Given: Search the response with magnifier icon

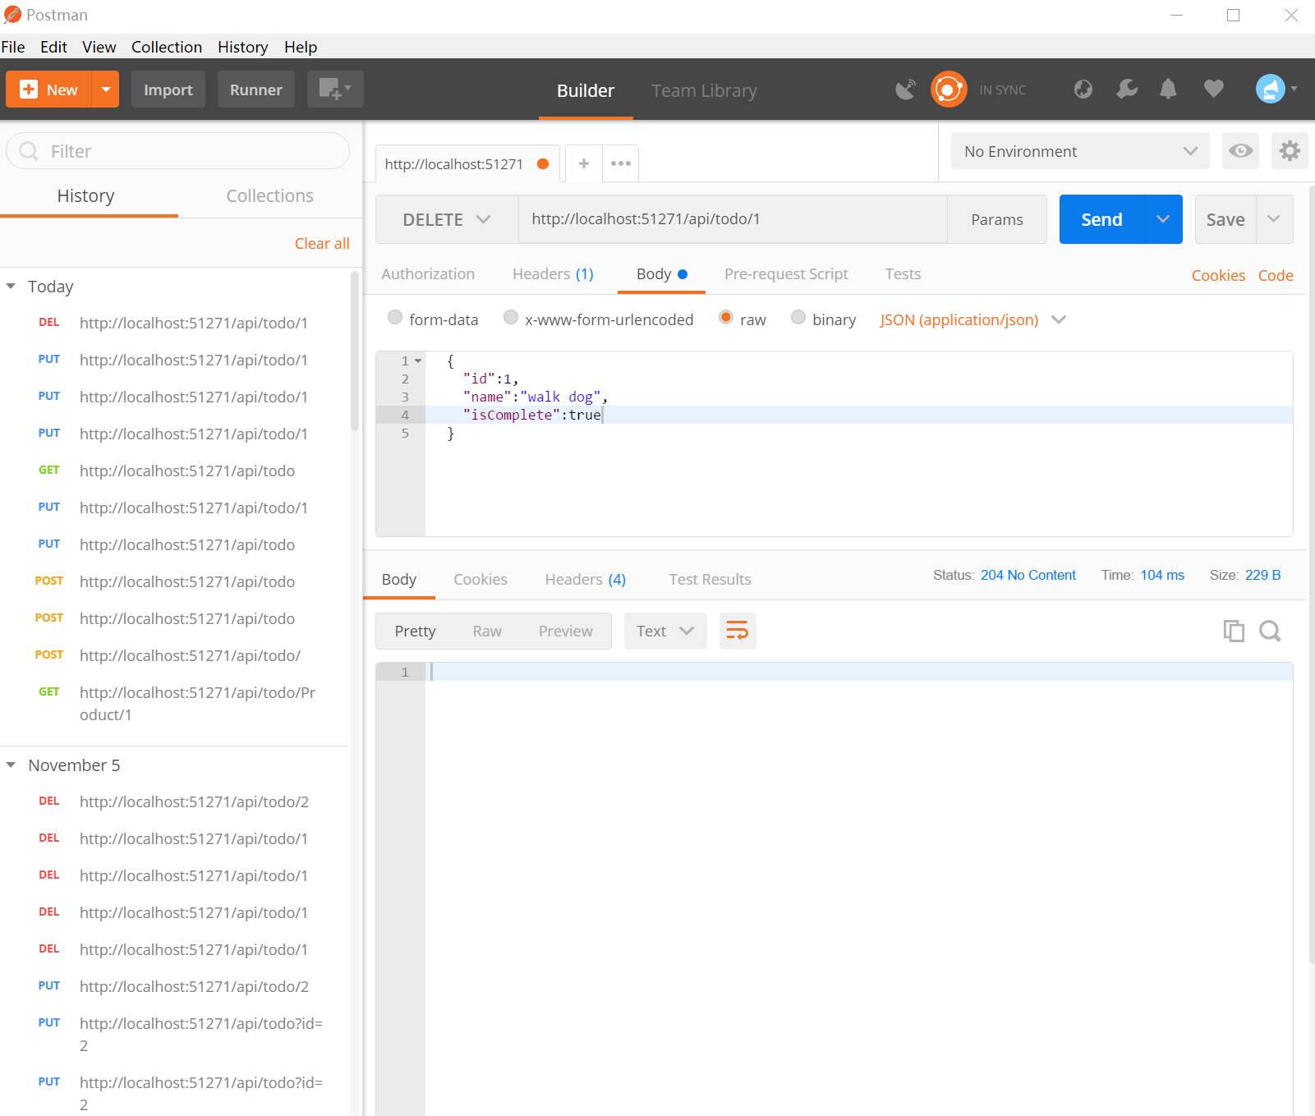Looking at the screenshot, I should click(1270, 631).
